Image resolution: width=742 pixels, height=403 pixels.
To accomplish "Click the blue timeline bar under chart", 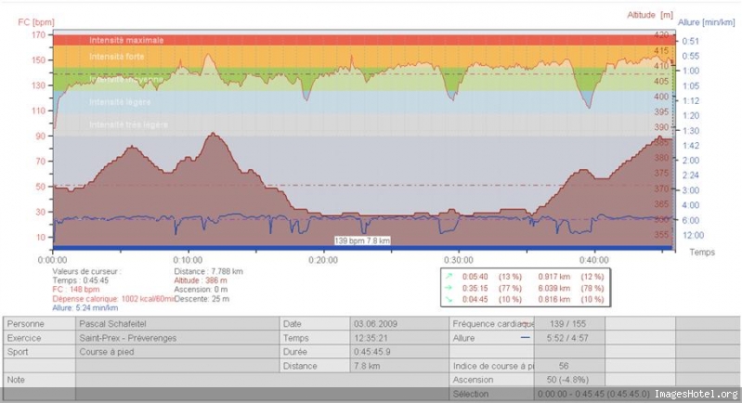I will [x=363, y=248].
